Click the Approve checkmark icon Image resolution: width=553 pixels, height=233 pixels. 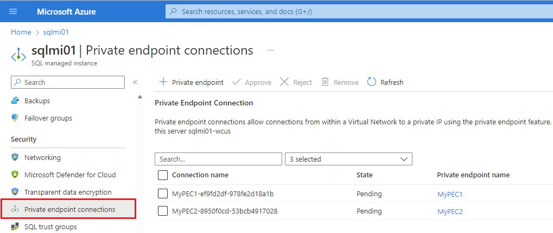tap(237, 82)
